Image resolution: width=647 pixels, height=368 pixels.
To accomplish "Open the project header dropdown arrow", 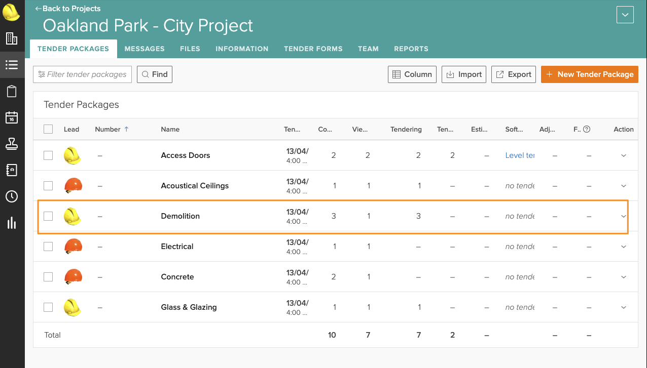I will 625,15.
